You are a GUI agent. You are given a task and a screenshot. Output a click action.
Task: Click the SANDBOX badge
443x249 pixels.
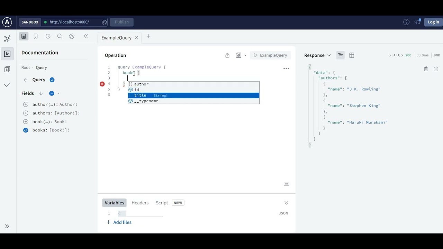tap(30, 22)
